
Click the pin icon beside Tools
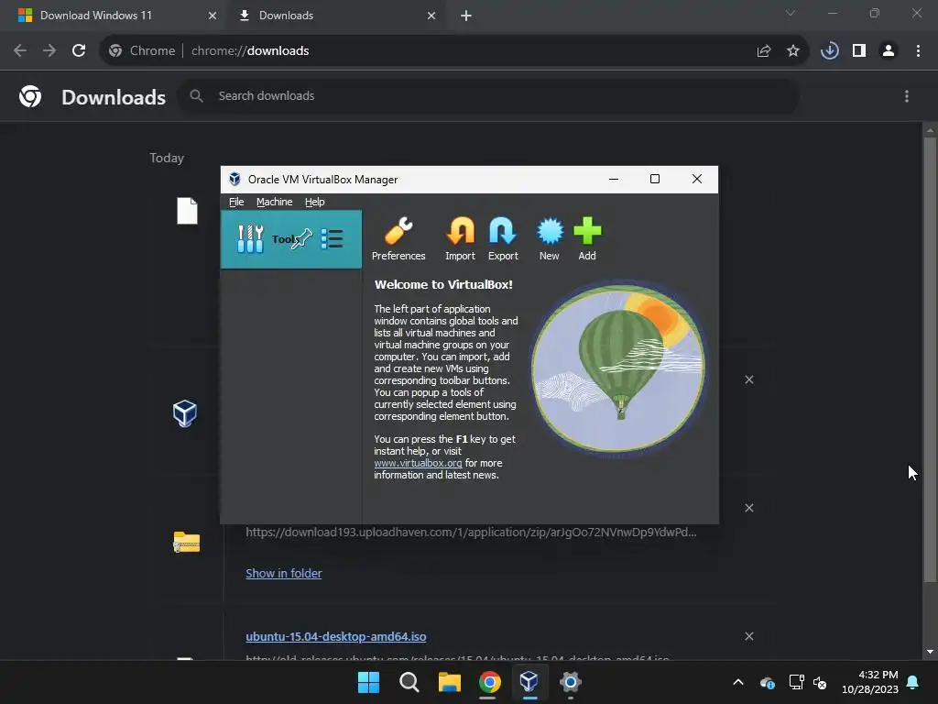tap(302, 238)
